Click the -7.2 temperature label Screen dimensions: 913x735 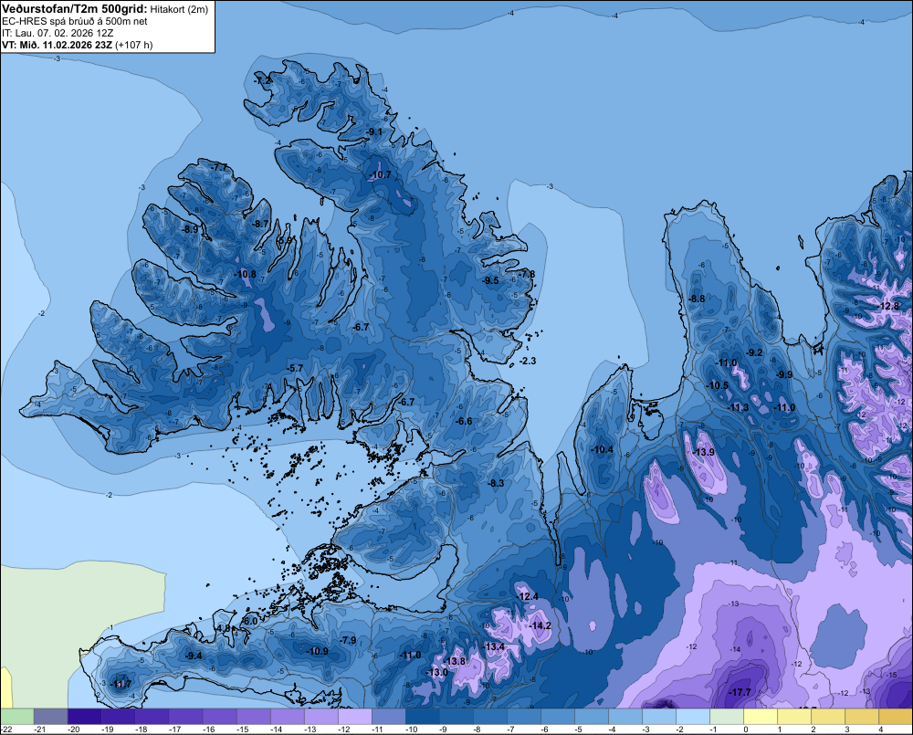pos(263,80)
